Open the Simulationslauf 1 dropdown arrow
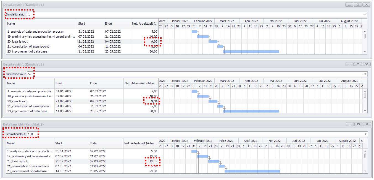This screenshot has height=180, width=374. (x=365, y=14)
